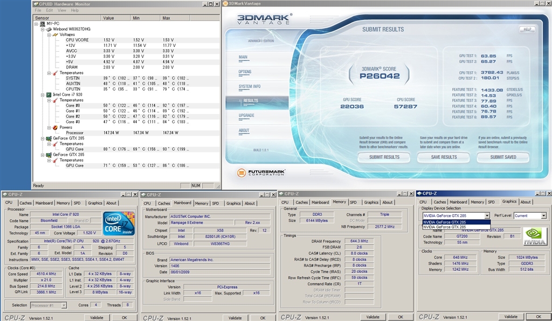Click the motherboard model field Rampage II Extreme
552x321 pixels.
point(202,222)
